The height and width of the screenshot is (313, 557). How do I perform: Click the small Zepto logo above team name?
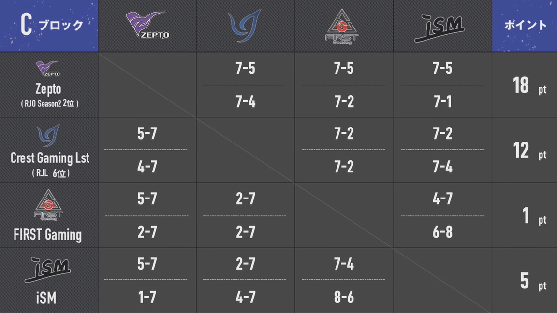tap(48, 69)
